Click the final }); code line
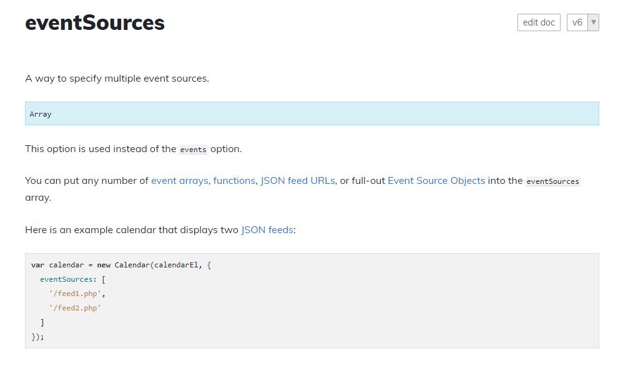The width and height of the screenshot is (618, 374). [x=38, y=337]
